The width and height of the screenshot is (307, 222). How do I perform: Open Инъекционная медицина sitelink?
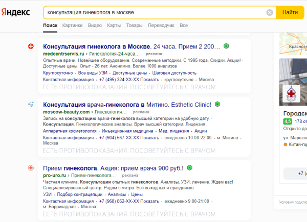127,131
